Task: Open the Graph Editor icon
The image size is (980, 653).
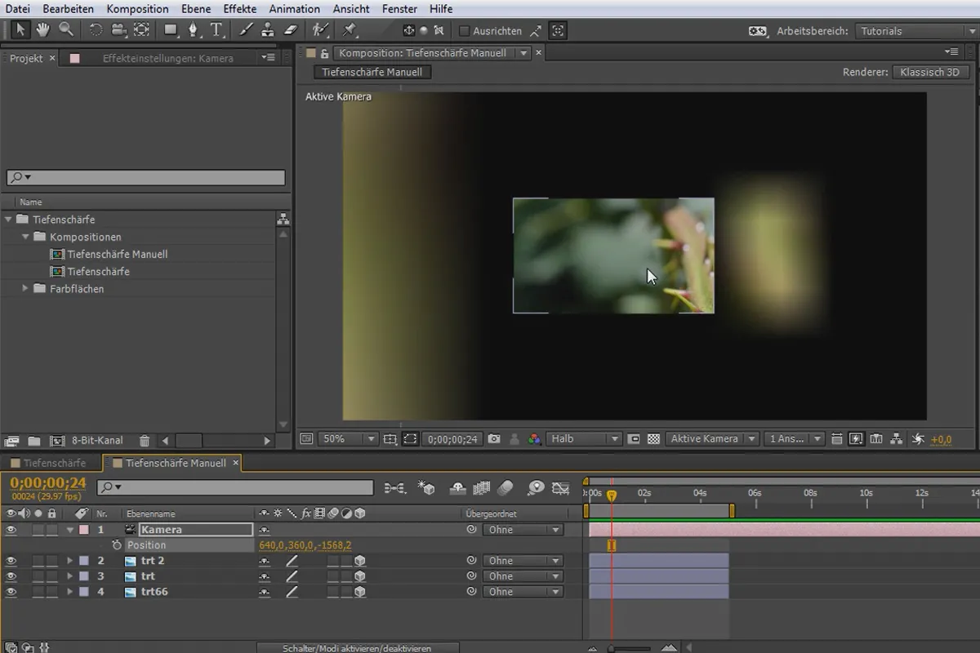Action: pos(560,488)
